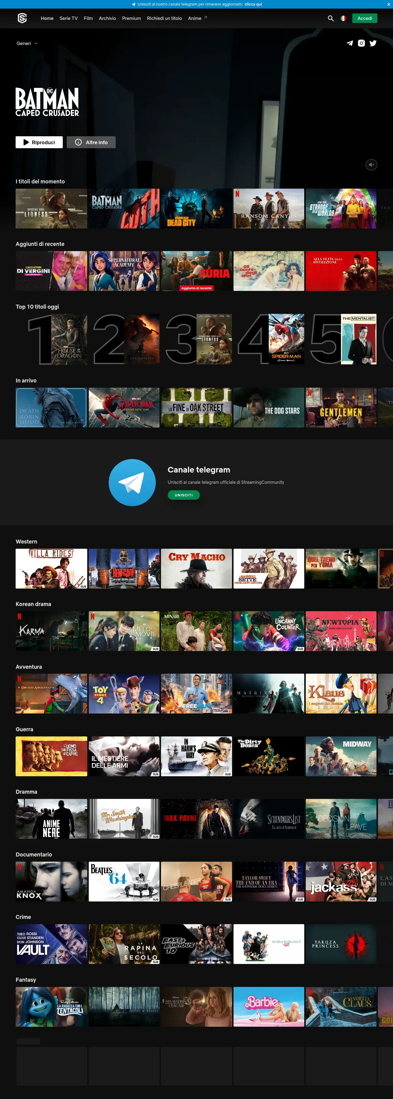Open the Villa Rides western thumbnail

pyautogui.click(x=52, y=569)
